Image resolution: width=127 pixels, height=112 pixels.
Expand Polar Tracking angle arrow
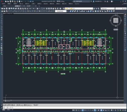tap(87, 110)
